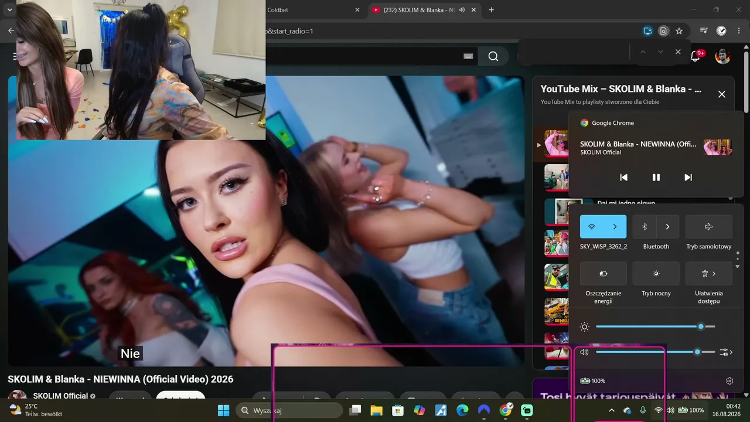The width and height of the screenshot is (750, 422).
Task: Adjust the system volume slider
Action: 656,352
